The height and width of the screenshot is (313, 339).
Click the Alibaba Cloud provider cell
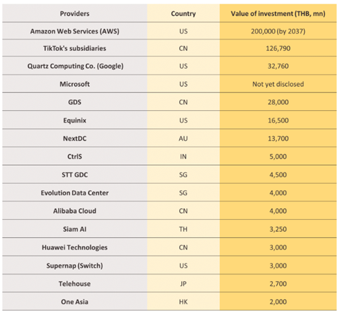pyautogui.click(x=75, y=211)
